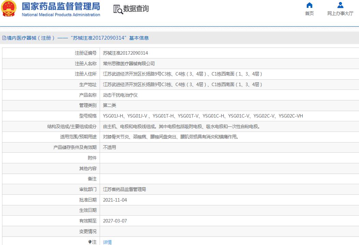Click the 适用范围 intended use text

click(171, 137)
